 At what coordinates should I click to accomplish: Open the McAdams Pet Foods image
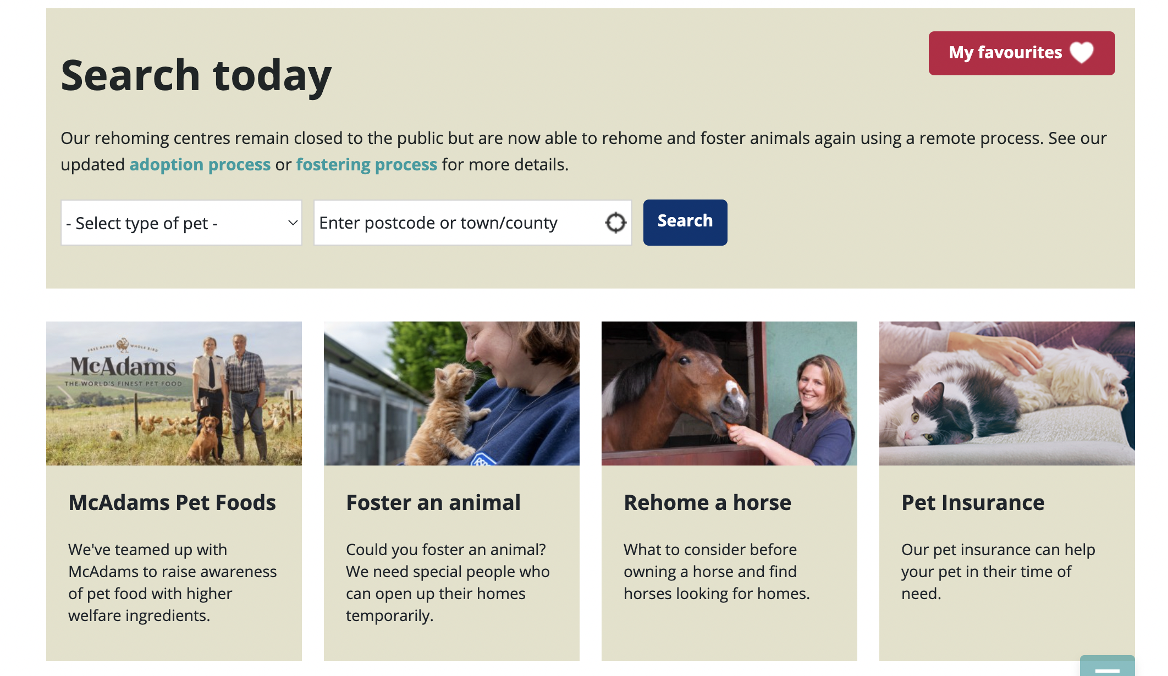click(x=174, y=394)
